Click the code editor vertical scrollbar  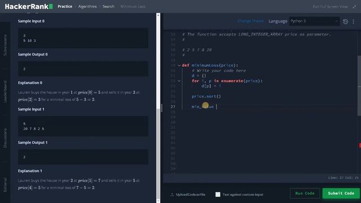[x=359, y=85]
